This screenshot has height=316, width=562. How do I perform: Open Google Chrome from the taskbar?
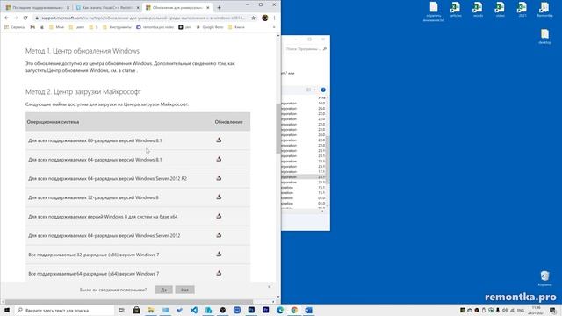click(x=294, y=310)
